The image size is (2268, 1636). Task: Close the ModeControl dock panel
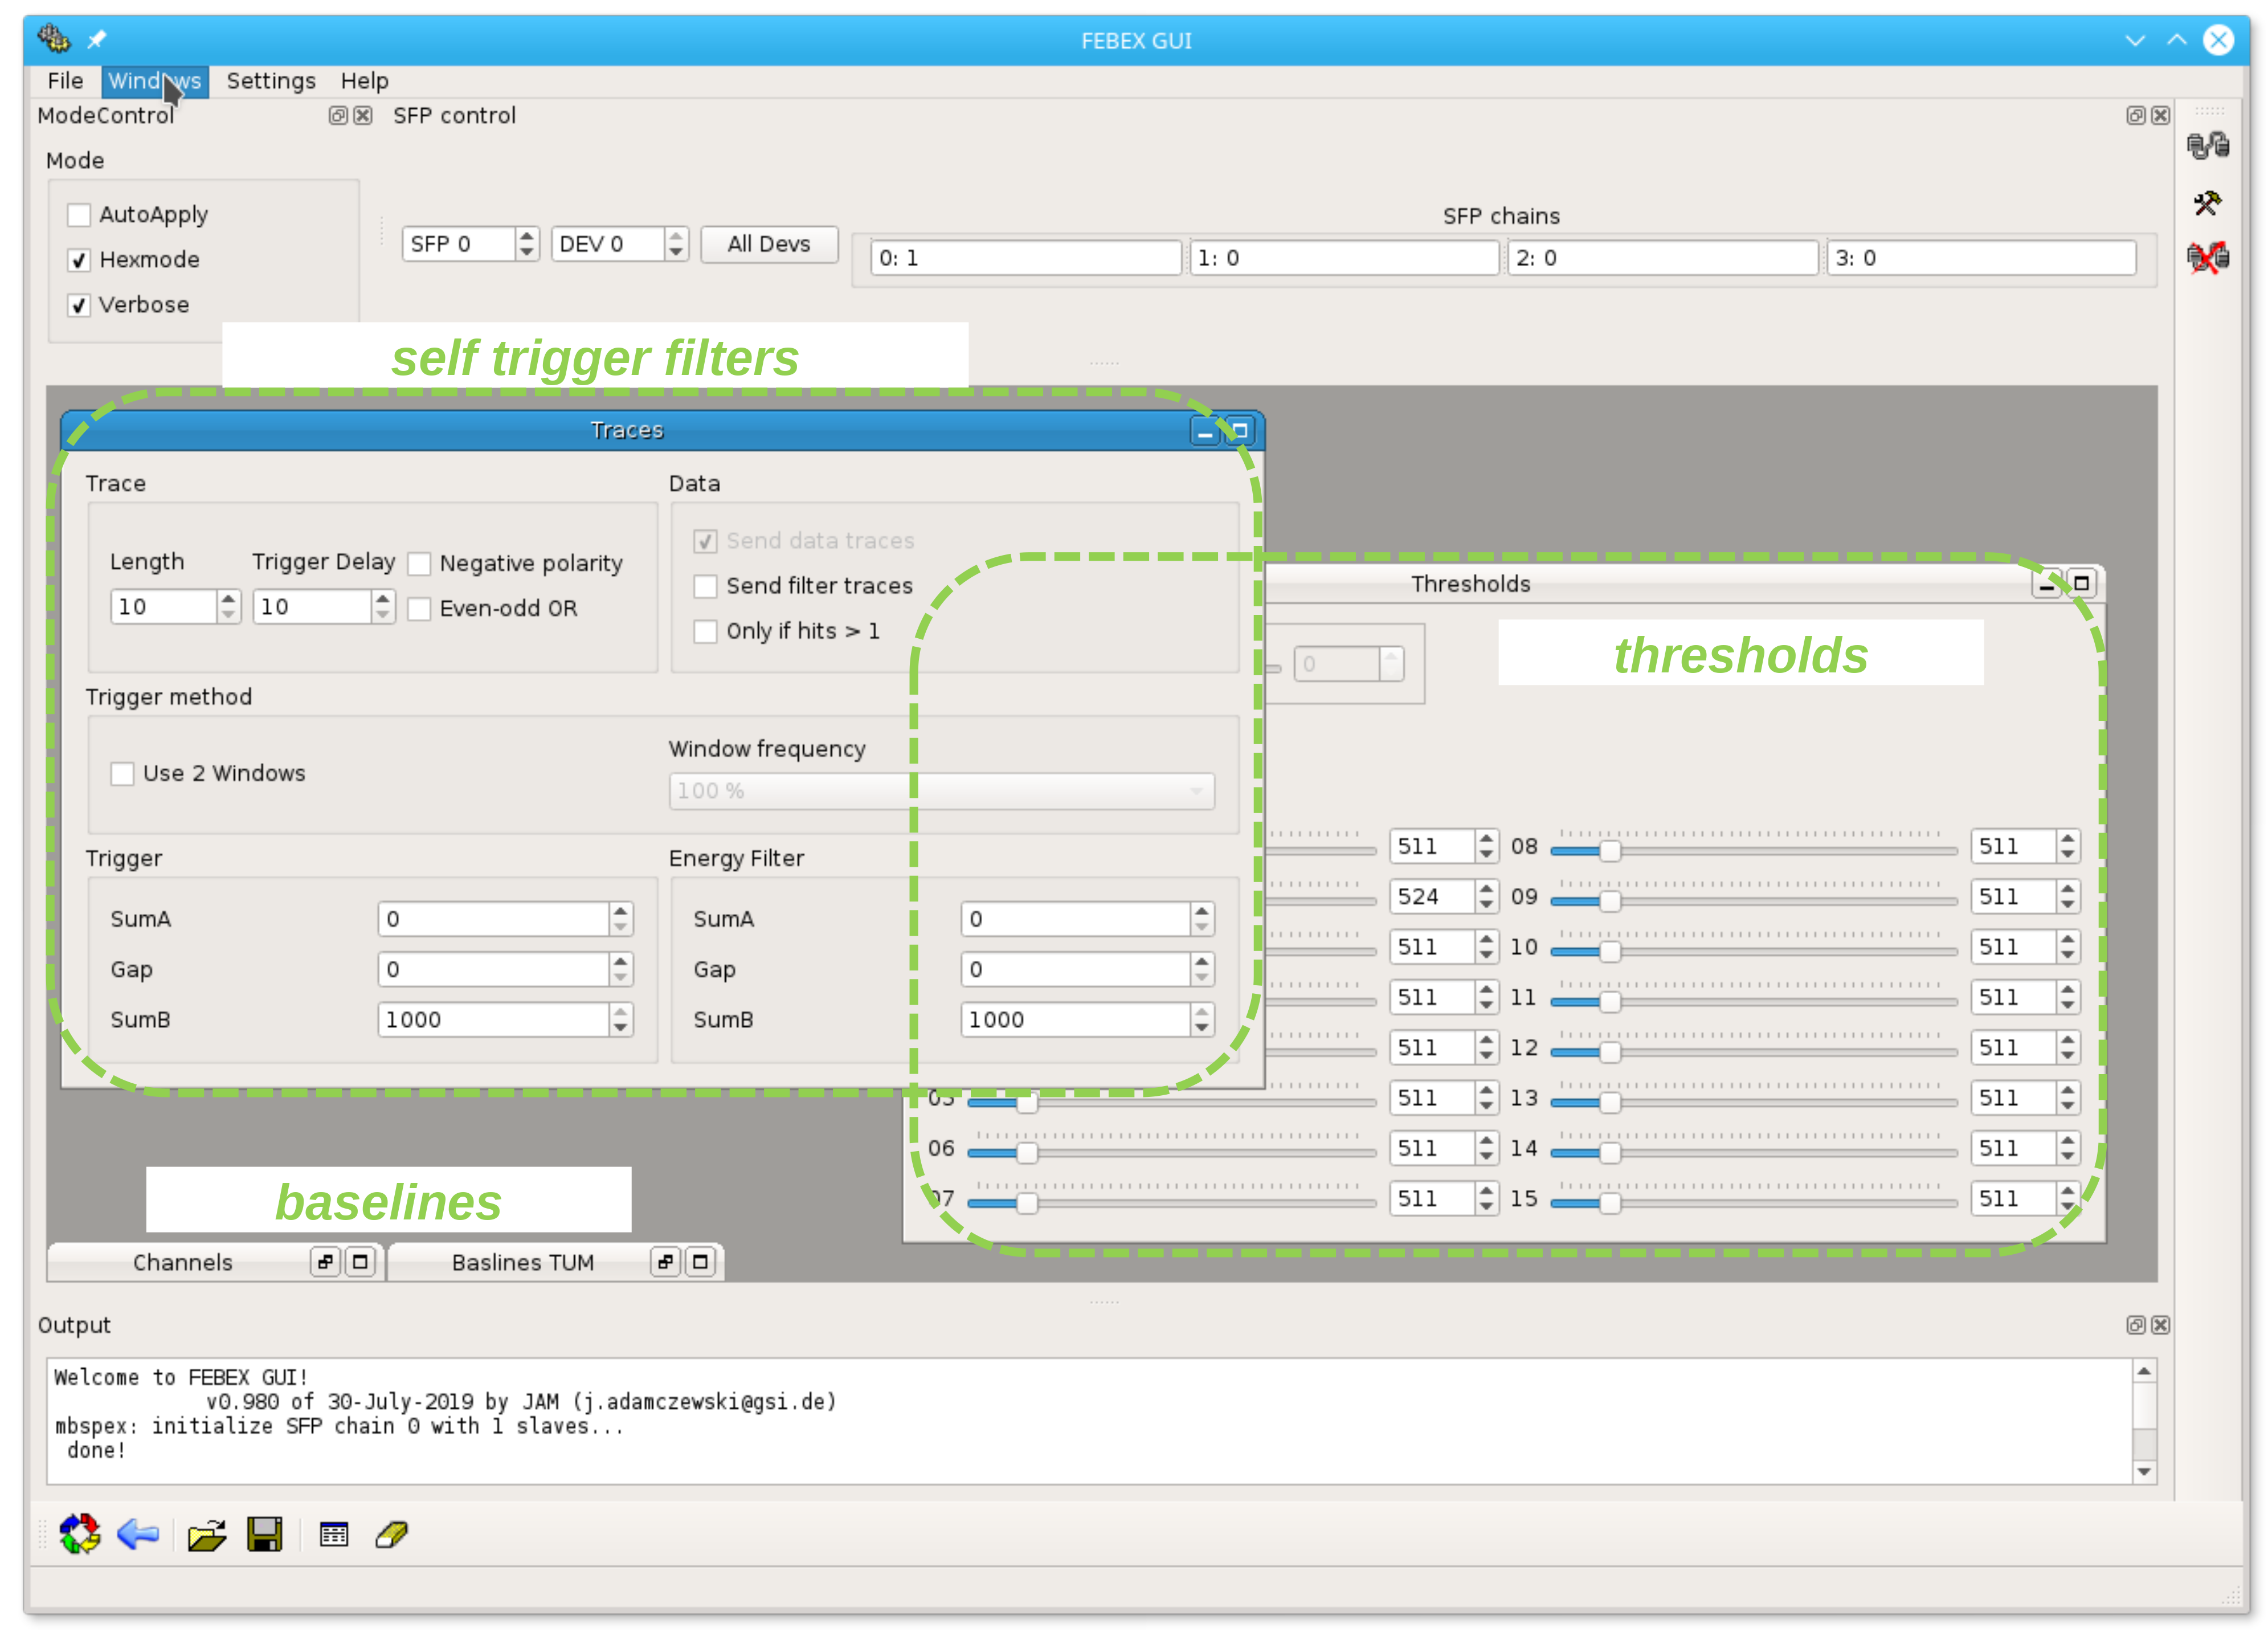coord(363,115)
